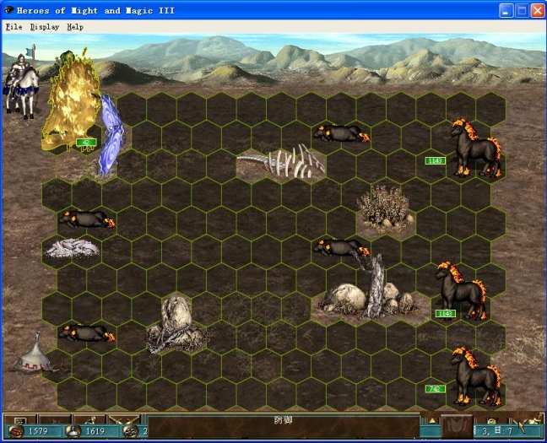Click the top nightmare's 1143 count label
The height and width of the screenshot is (443, 547).
click(x=436, y=161)
